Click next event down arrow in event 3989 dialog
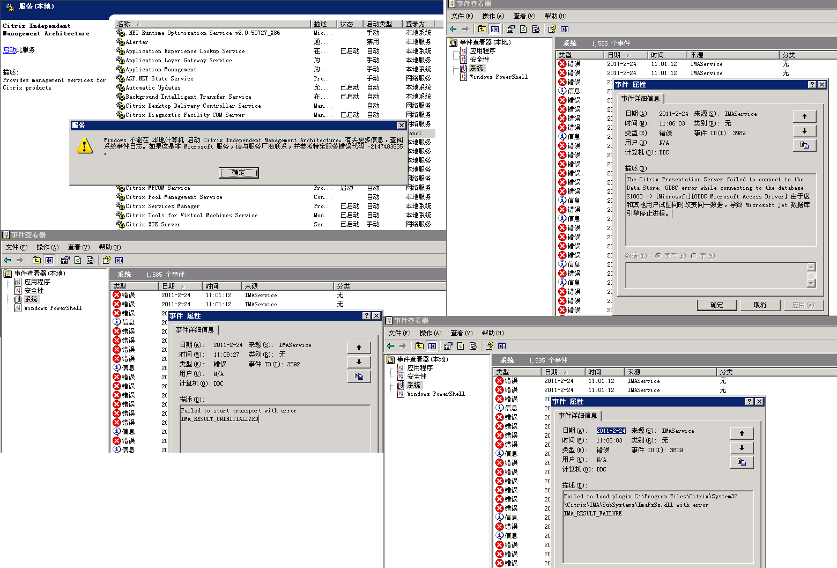The image size is (837, 568). [804, 131]
